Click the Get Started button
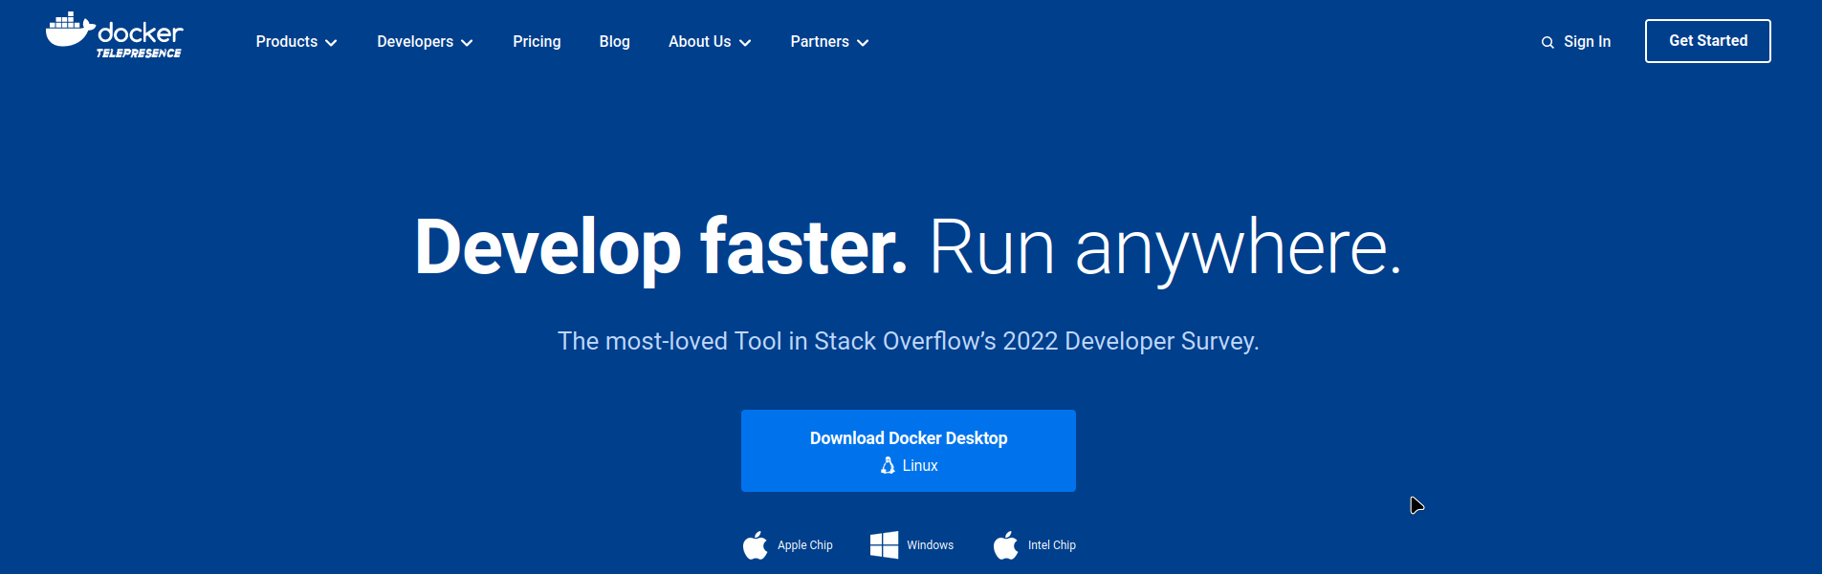The image size is (1822, 574). (x=1708, y=41)
